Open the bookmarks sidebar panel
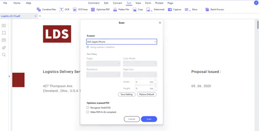This screenshot has height=131, width=259. point(4,33)
